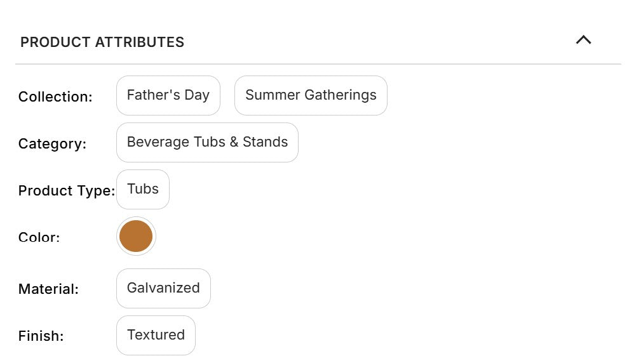Viewport: 641px width, 363px height.
Task: Click the upward chevron icon in header
Action: [583, 41]
